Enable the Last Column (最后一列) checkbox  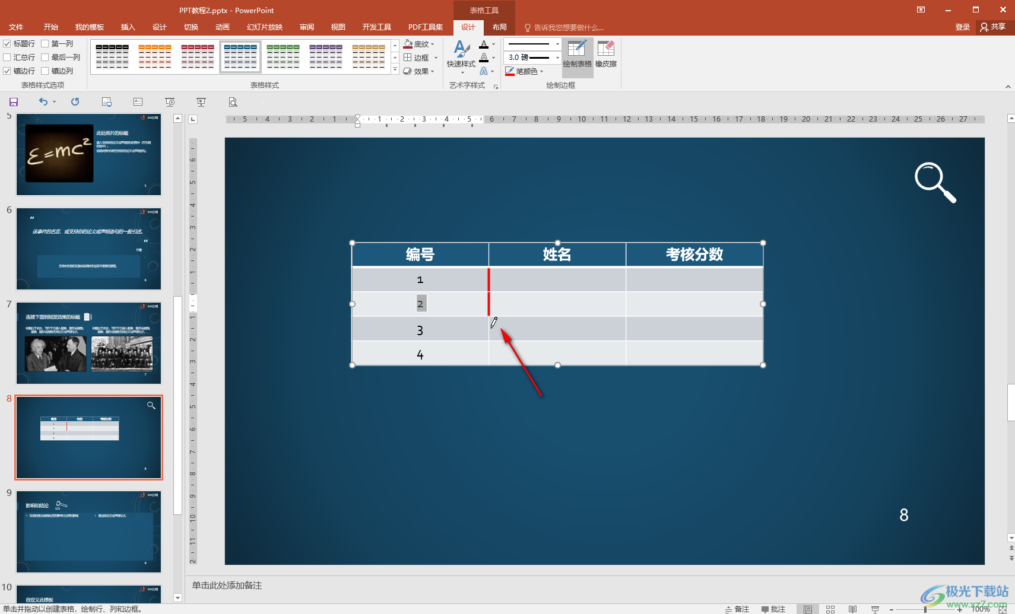click(45, 58)
